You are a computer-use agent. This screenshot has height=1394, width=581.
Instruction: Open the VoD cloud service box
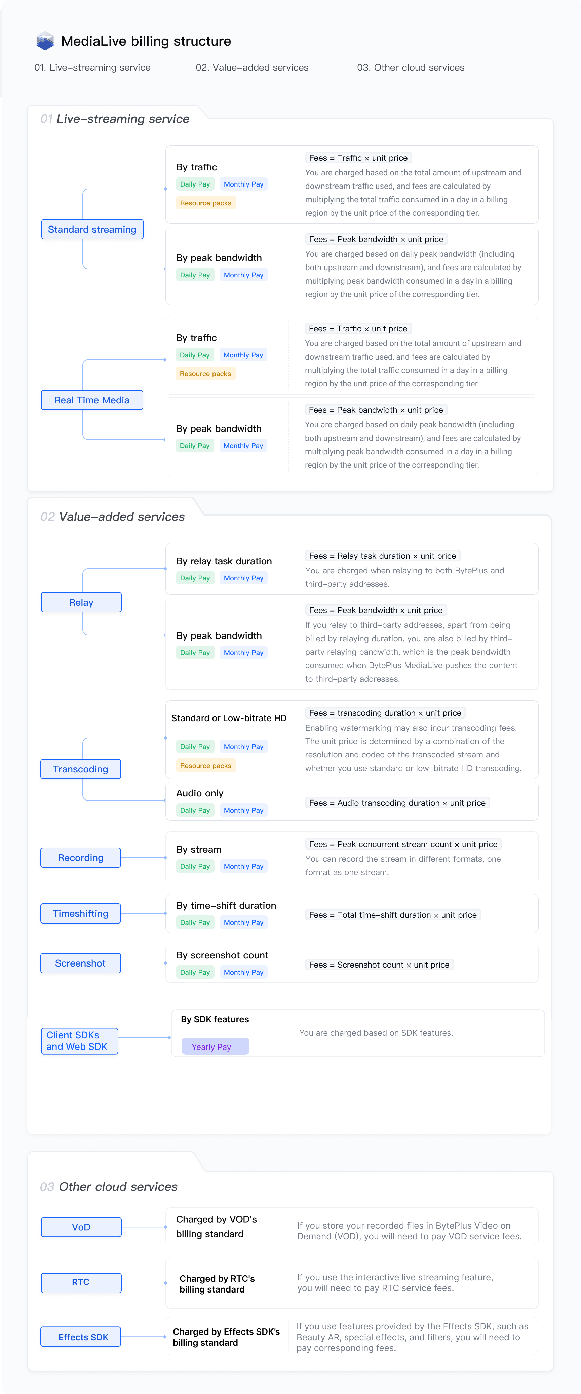[81, 1227]
